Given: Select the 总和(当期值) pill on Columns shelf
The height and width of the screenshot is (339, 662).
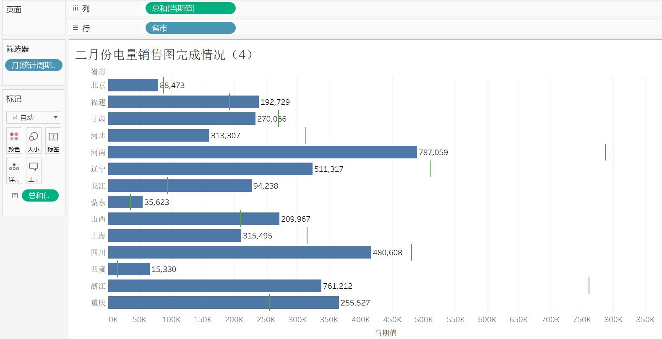Looking at the screenshot, I should coord(190,8).
